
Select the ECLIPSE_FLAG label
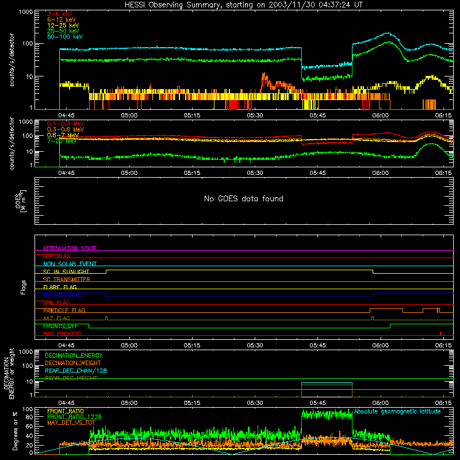[63, 295]
